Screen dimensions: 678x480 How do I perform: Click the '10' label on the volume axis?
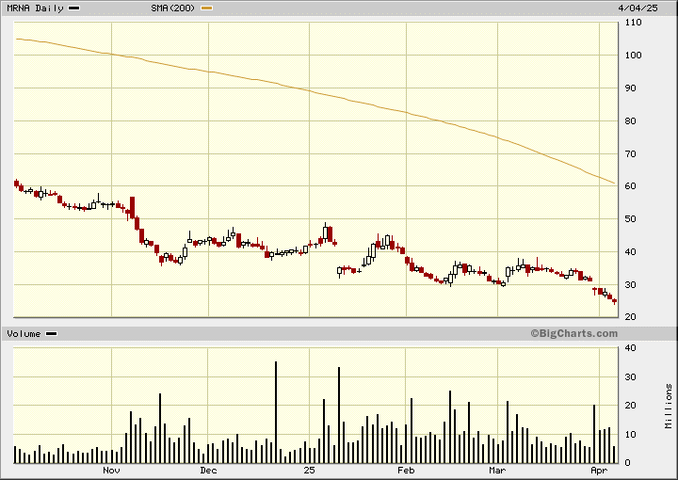pos(631,434)
